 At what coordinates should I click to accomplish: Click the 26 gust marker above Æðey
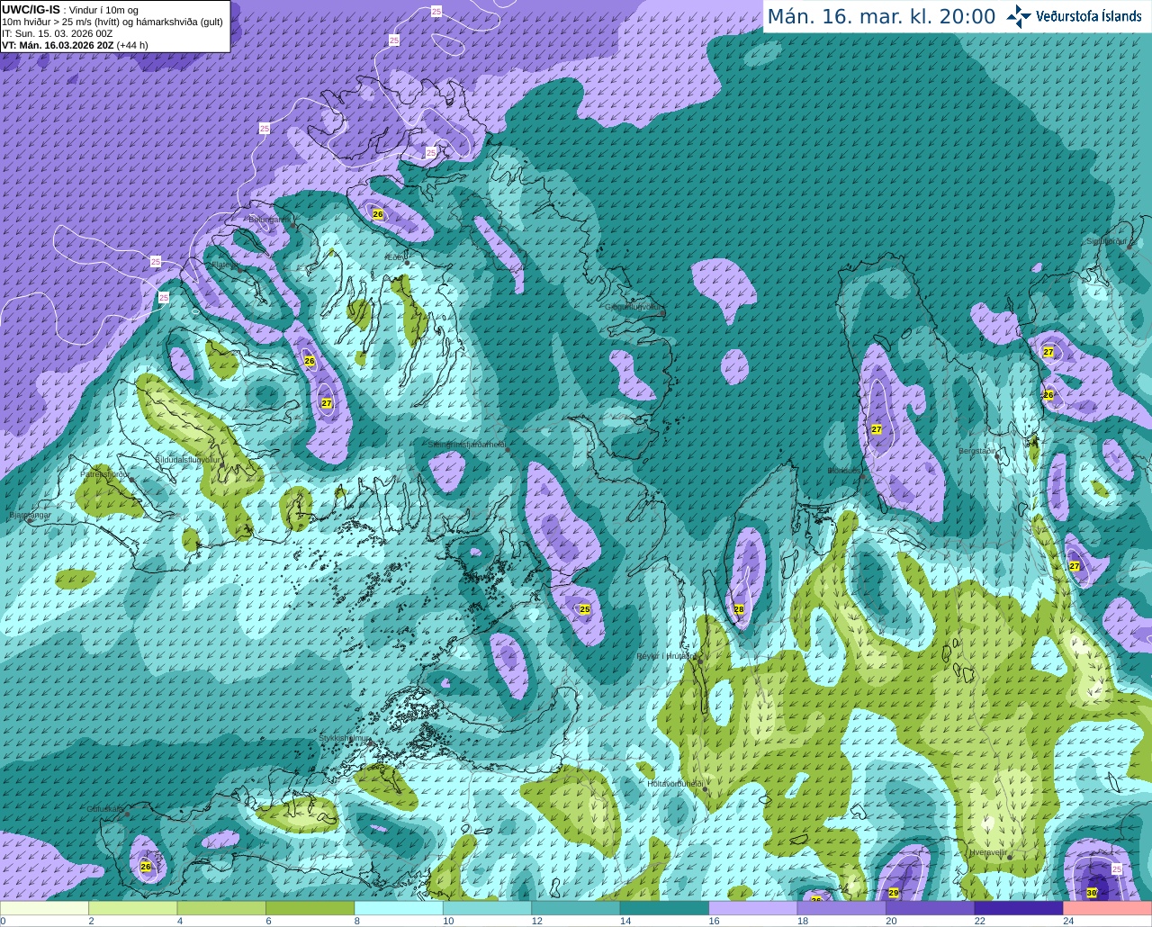(378, 214)
